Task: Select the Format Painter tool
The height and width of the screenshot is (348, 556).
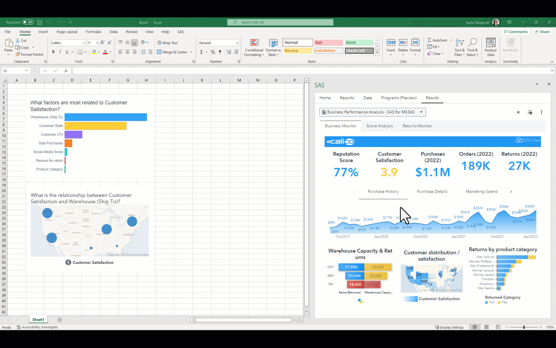Action: [x=30, y=54]
